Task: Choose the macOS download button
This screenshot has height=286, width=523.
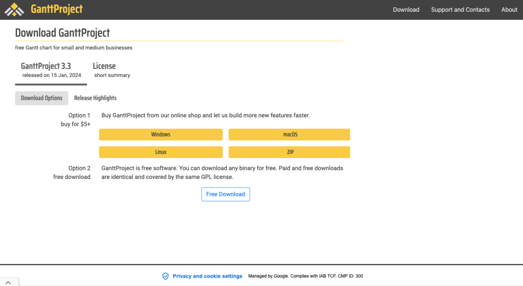Action: (x=290, y=135)
